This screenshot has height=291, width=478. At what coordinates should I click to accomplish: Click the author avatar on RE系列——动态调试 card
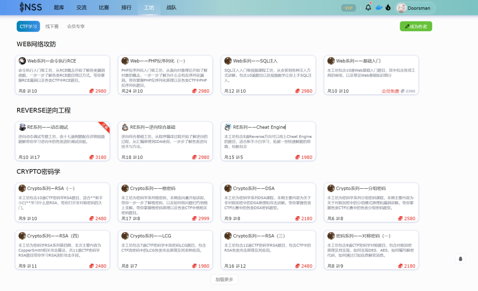[21, 126]
